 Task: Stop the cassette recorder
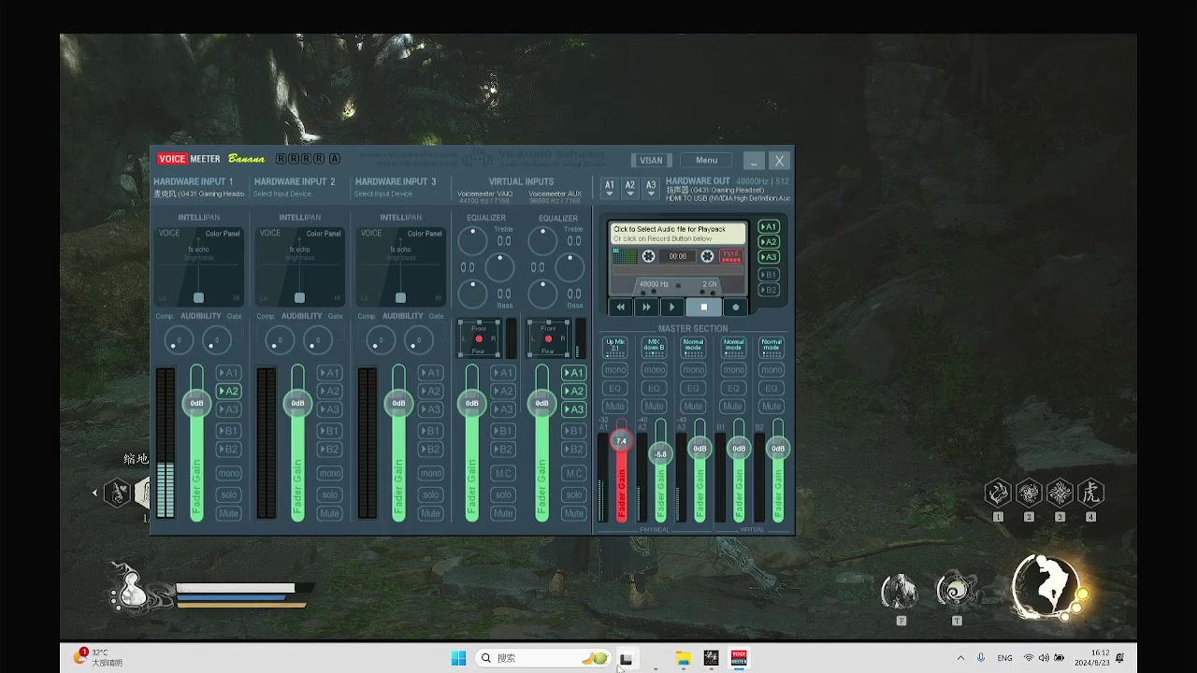click(x=704, y=307)
